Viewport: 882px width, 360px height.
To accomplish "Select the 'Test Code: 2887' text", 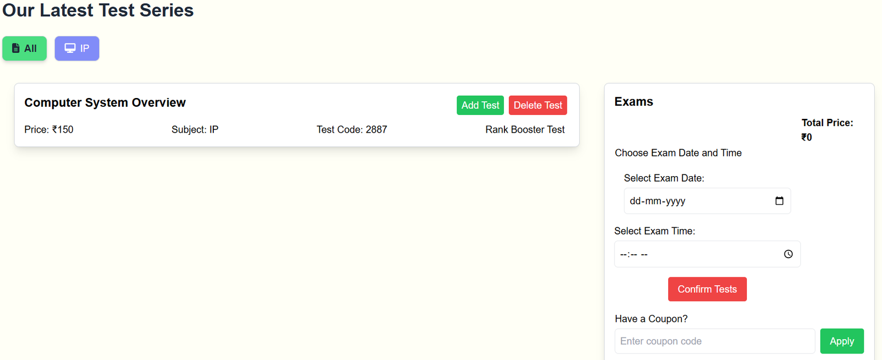I will [x=352, y=129].
